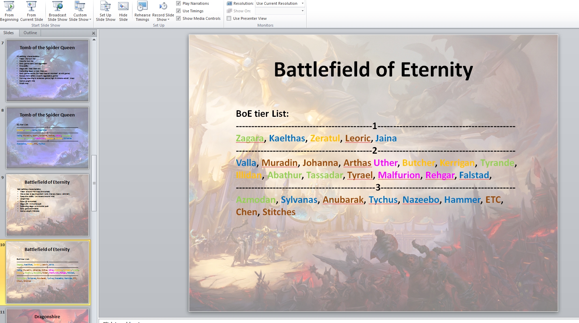Click the word "Zeratul" on the slide
579x323 pixels.
pyautogui.click(x=325, y=138)
